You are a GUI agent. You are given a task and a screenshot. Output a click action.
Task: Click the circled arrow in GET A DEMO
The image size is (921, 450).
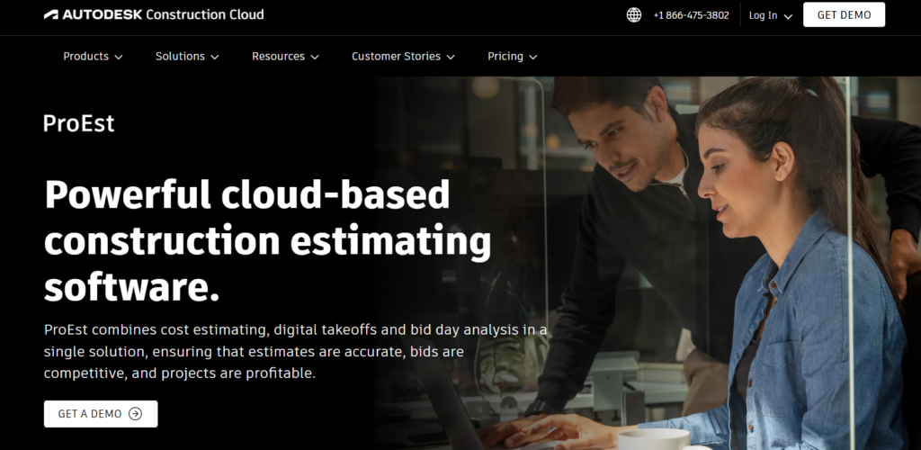135,414
